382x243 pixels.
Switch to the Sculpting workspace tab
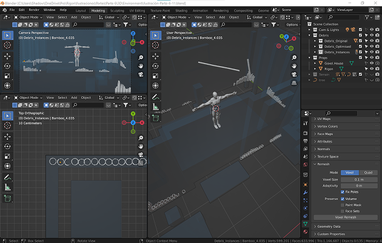(116, 10)
